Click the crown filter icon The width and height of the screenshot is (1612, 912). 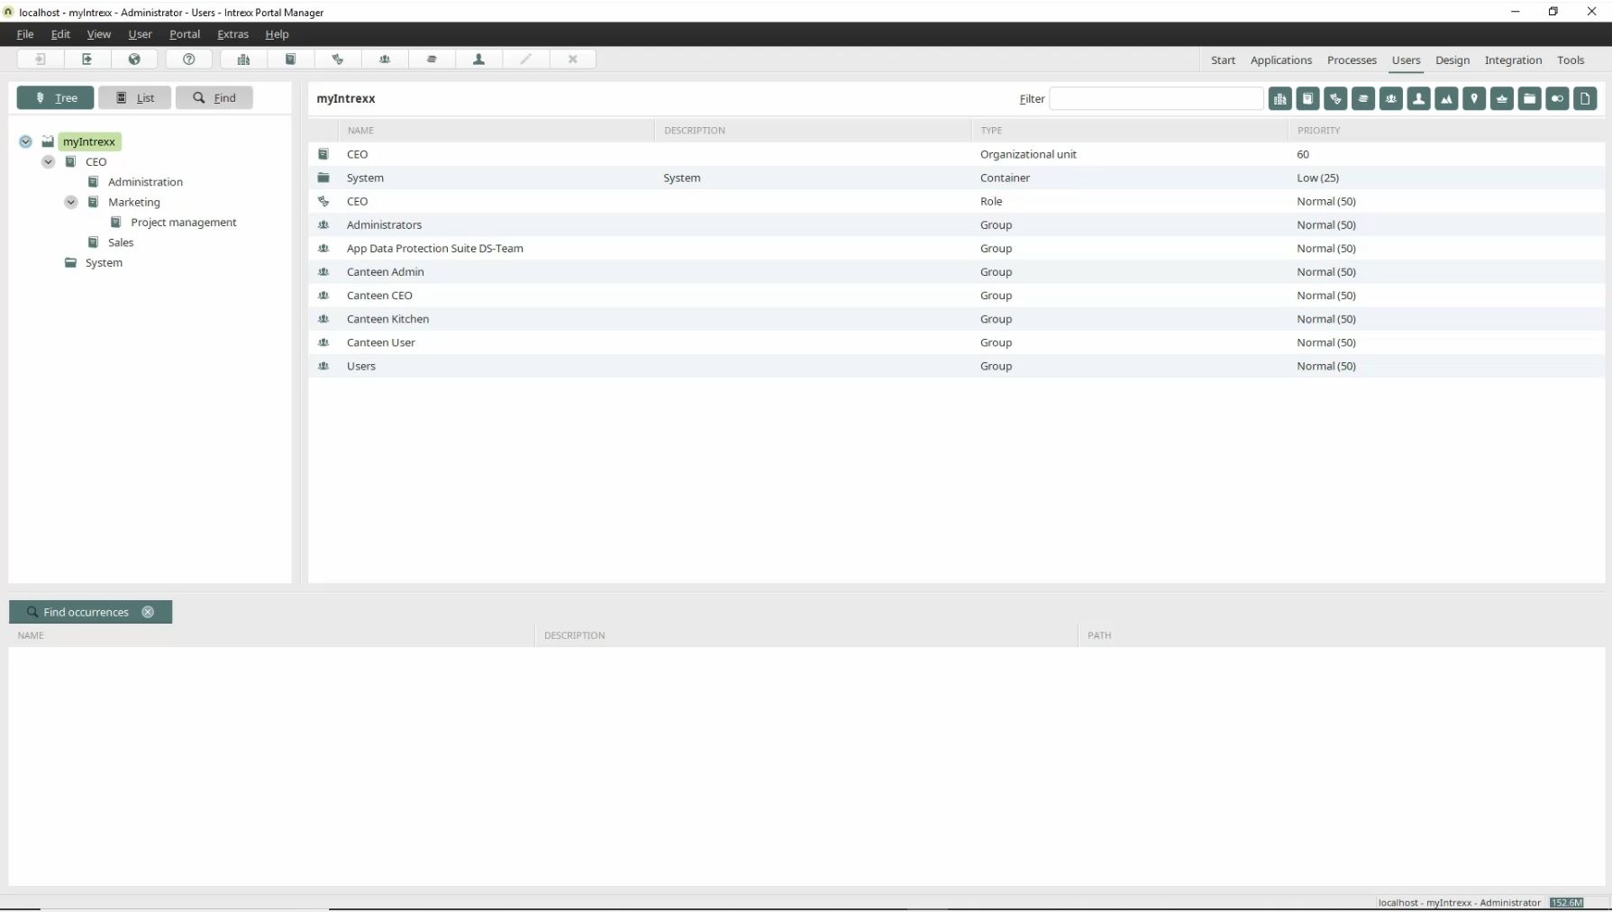pyautogui.click(x=1502, y=98)
